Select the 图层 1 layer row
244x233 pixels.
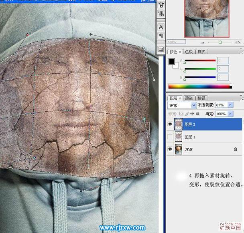204,137
